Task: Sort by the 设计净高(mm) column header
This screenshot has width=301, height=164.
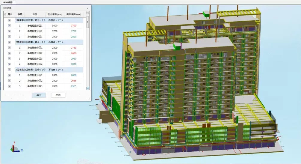Action: [55, 14]
